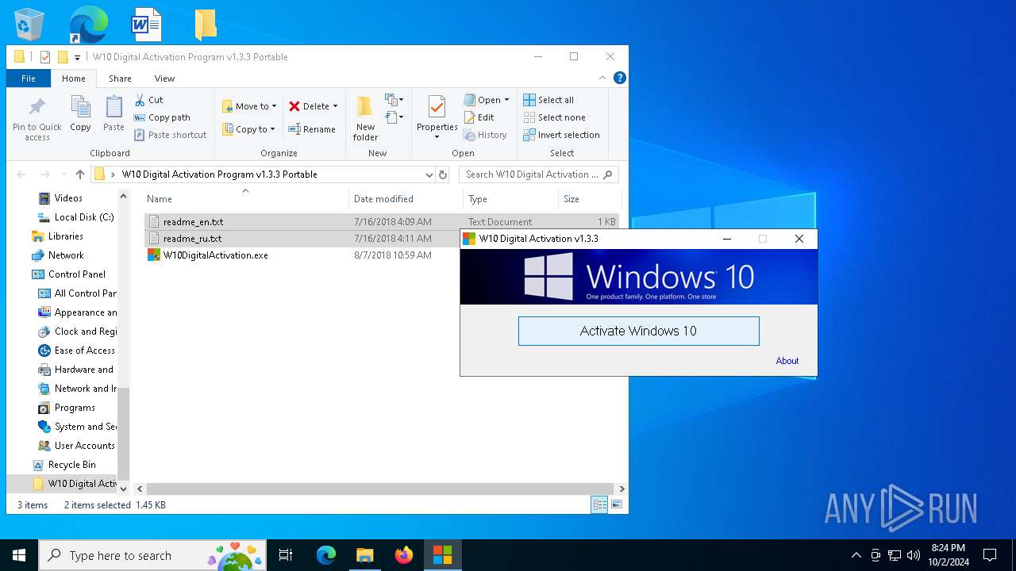Switch to the View ribbon tab

point(164,79)
